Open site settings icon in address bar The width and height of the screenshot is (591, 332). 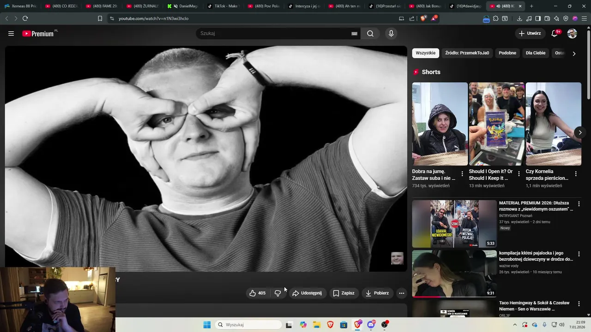coord(112,18)
